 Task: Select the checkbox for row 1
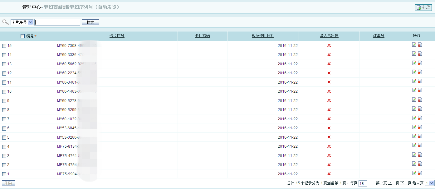(x=4, y=174)
